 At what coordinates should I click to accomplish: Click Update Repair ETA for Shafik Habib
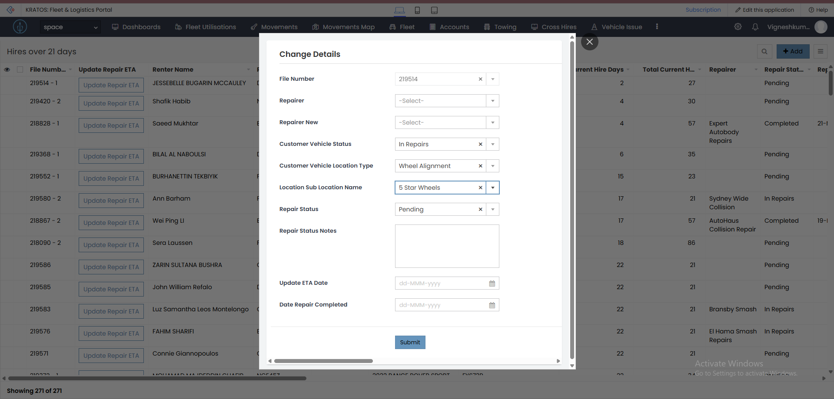click(111, 103)
